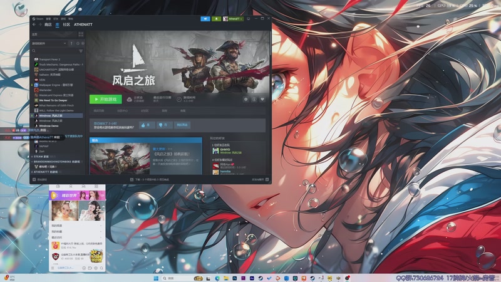Start the game with green 开始游戏 button
Viewport: 501px width, 282px height.
[x=106, y=100]
